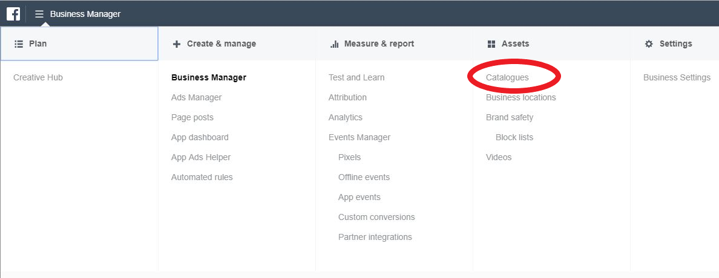Click the Measure & report chart icon
Viewport: 719px width, 278px height.
tap(334, 44)
